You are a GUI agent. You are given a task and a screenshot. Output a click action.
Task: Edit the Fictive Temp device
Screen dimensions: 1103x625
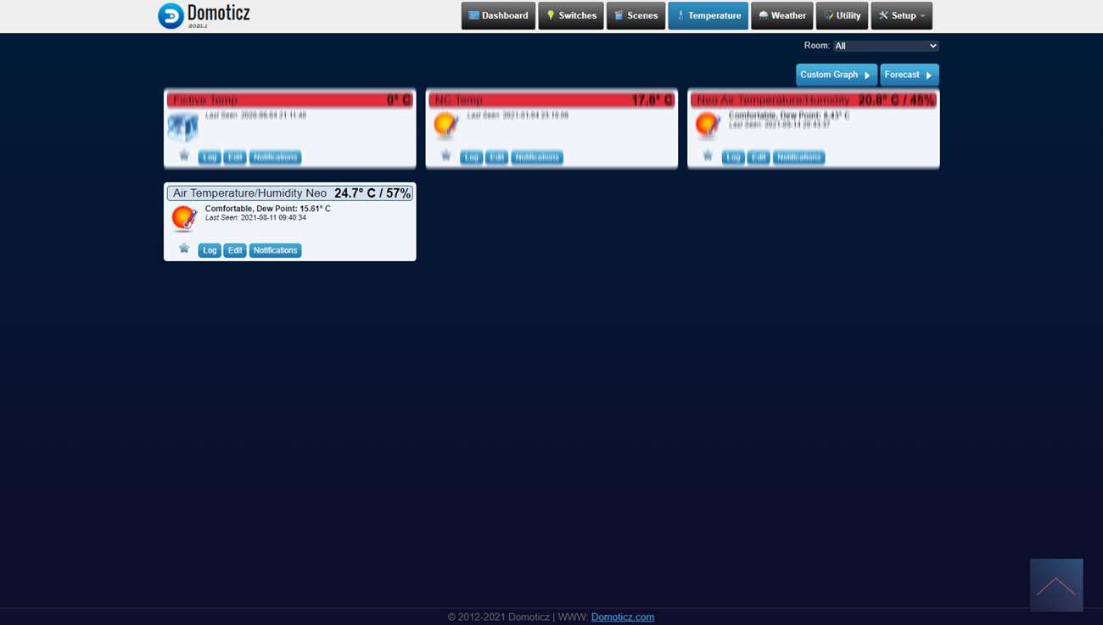(x=235, y=157)
